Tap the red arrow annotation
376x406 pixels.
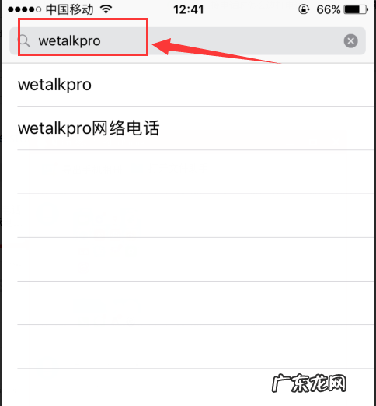pyautogui.click(x=216, y=51)
